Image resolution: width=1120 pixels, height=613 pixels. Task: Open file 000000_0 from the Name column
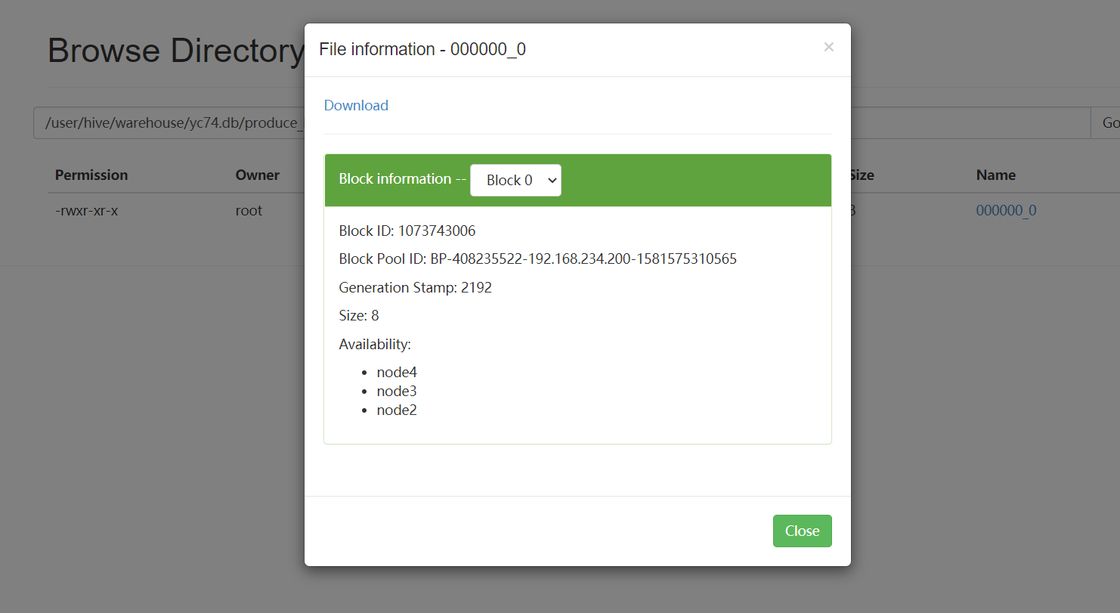[x=1006, y=210]
